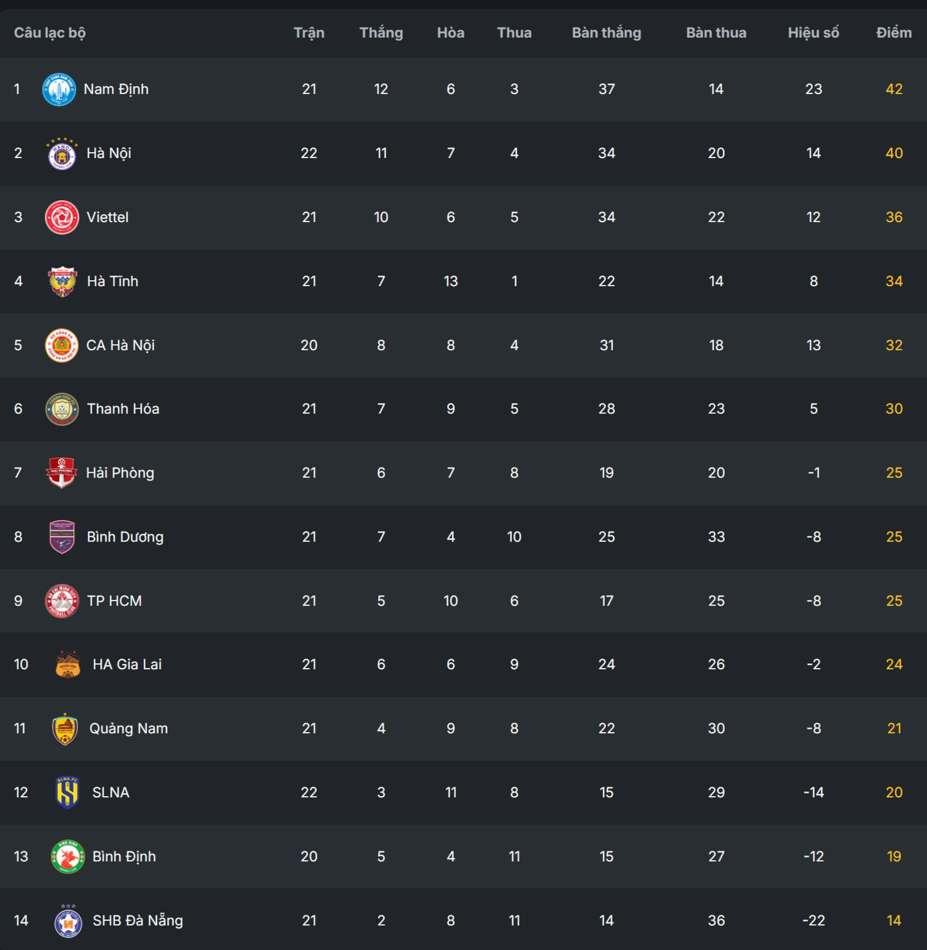Select the CA Hà Nội emblem
The width and height of the screenshot is (927, 950).
[61, 345]
